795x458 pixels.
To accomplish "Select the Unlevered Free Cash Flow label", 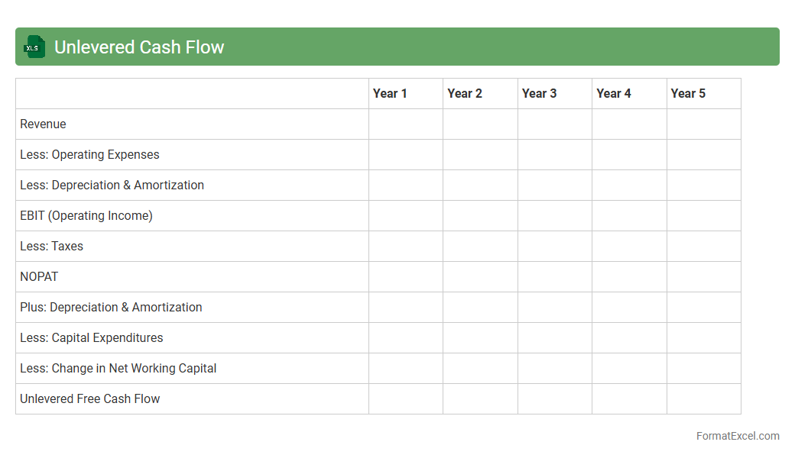I will [x=89, y=399].
